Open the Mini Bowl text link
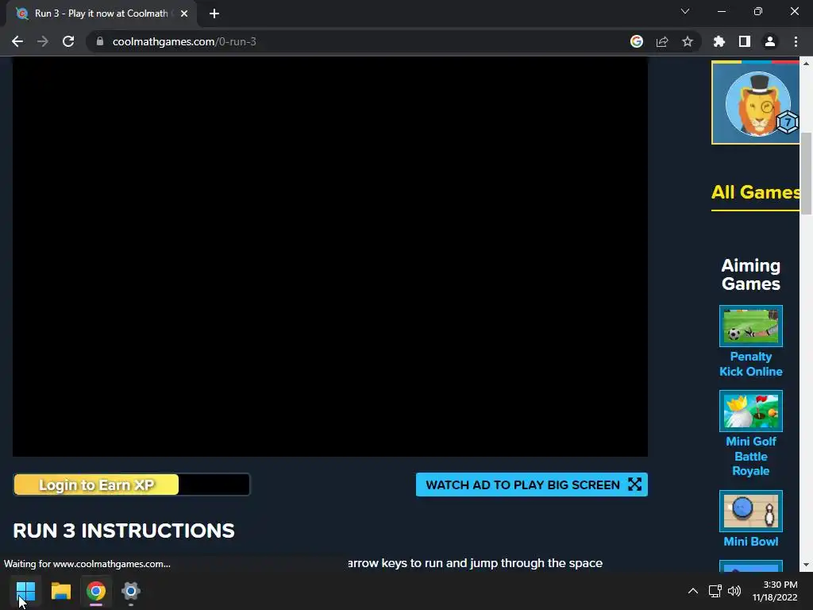Viewport: 813px width, 610px height. 751,542
